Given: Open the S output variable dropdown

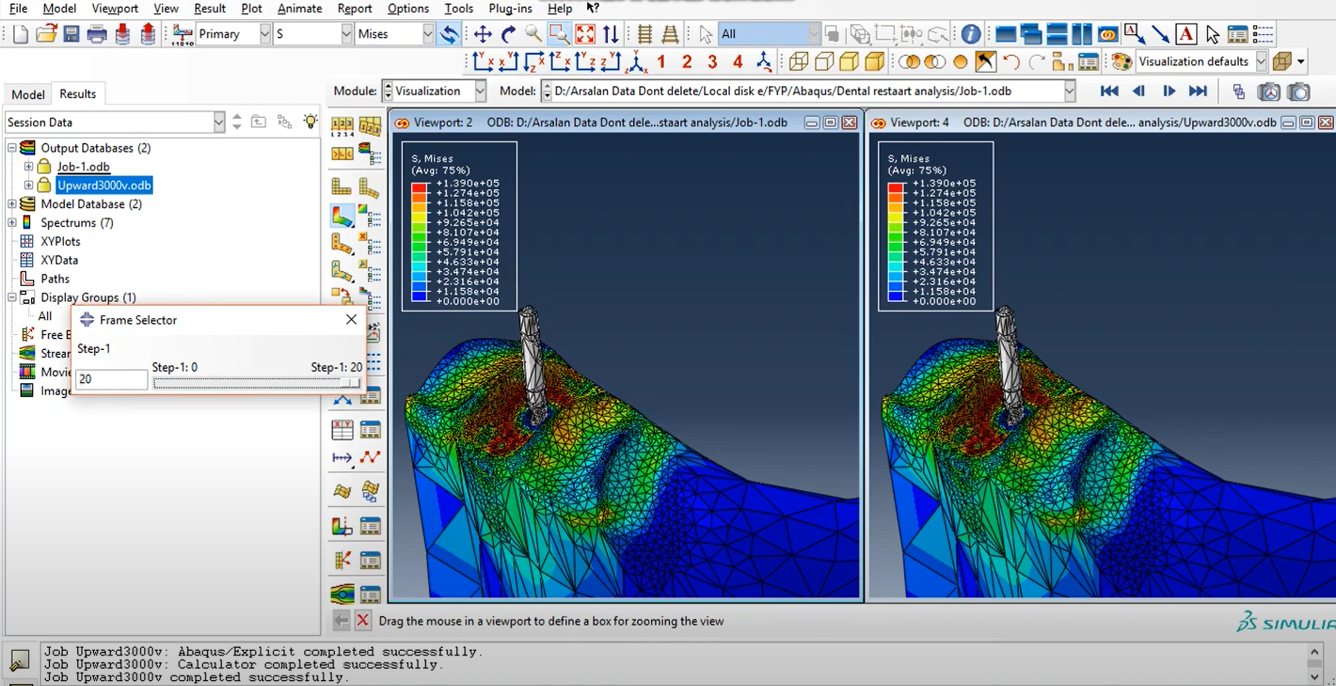Looking at the screenshot, I should point(313,34).
